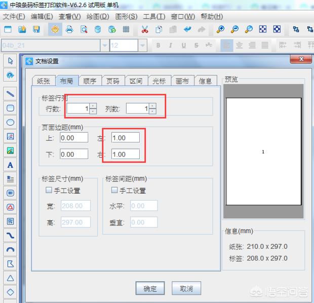Screen dimensions: 314x303
Task: Click the Cut scissors icon
Action: click(x=145, y=29)
